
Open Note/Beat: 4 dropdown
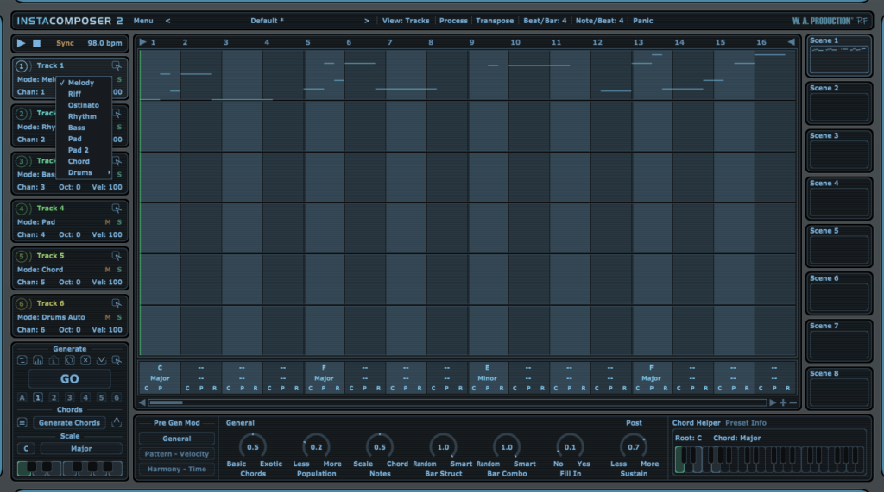(599, 21)
